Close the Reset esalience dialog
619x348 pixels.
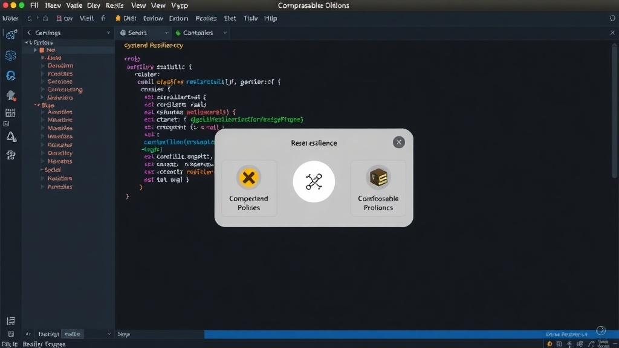coord(399,142)
